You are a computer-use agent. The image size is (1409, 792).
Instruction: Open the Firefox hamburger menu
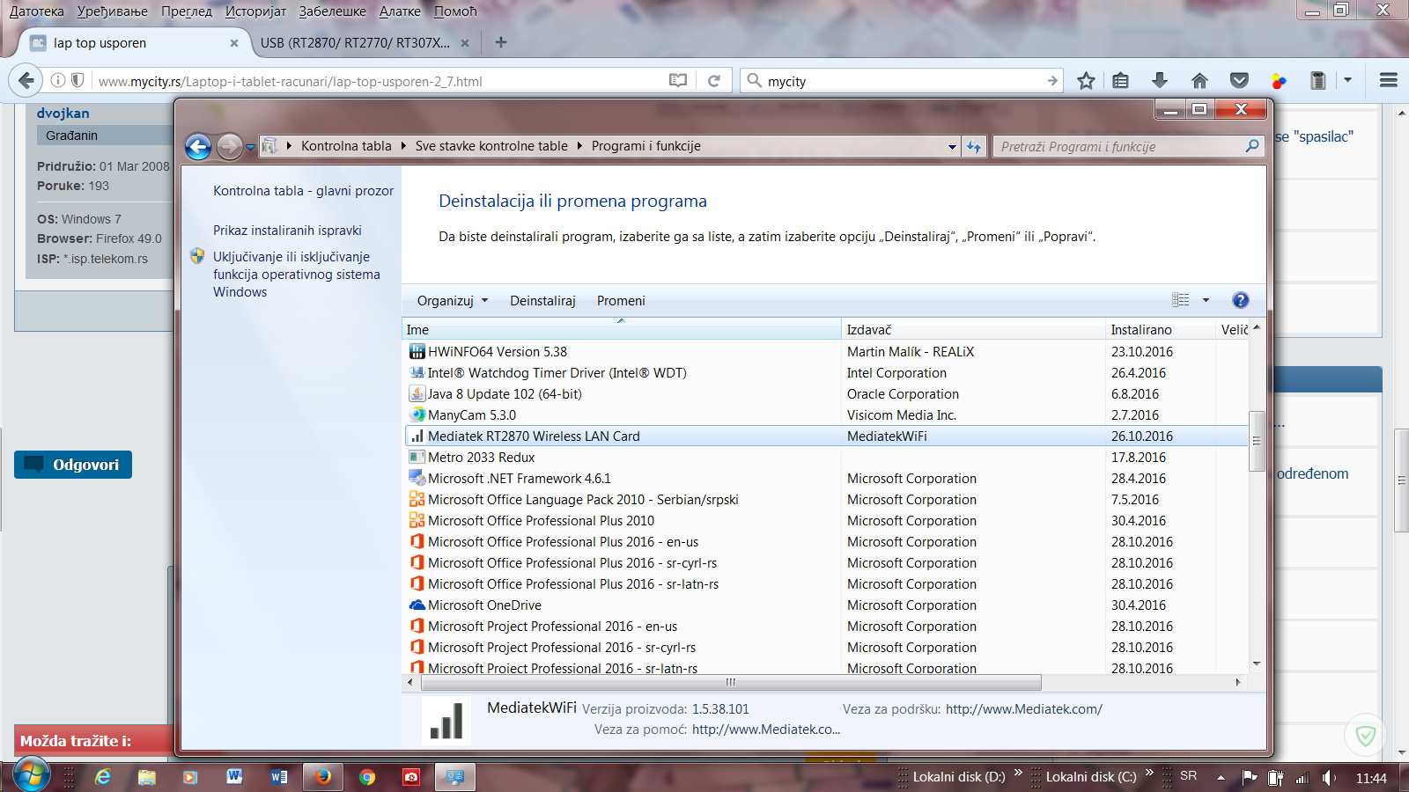coord(1389,81)
